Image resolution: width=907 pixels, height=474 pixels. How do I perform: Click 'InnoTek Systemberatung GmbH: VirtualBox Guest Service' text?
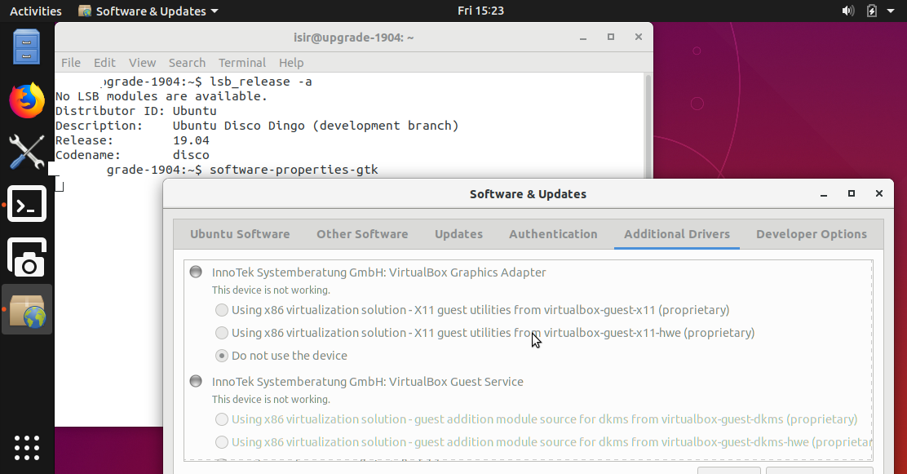367,382
